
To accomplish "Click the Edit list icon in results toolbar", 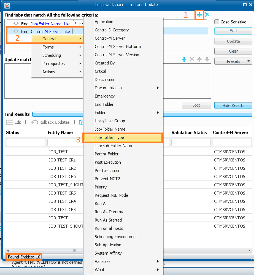I will tap(9, 122).
